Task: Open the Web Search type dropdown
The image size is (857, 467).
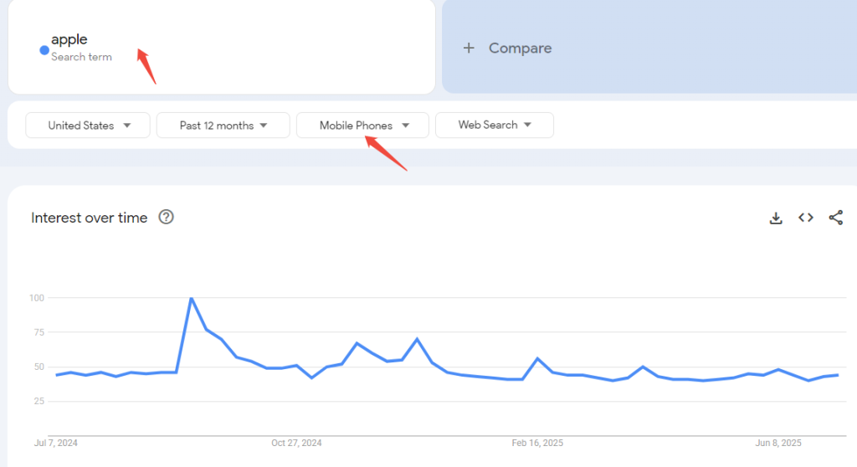Action: [495, 126]
